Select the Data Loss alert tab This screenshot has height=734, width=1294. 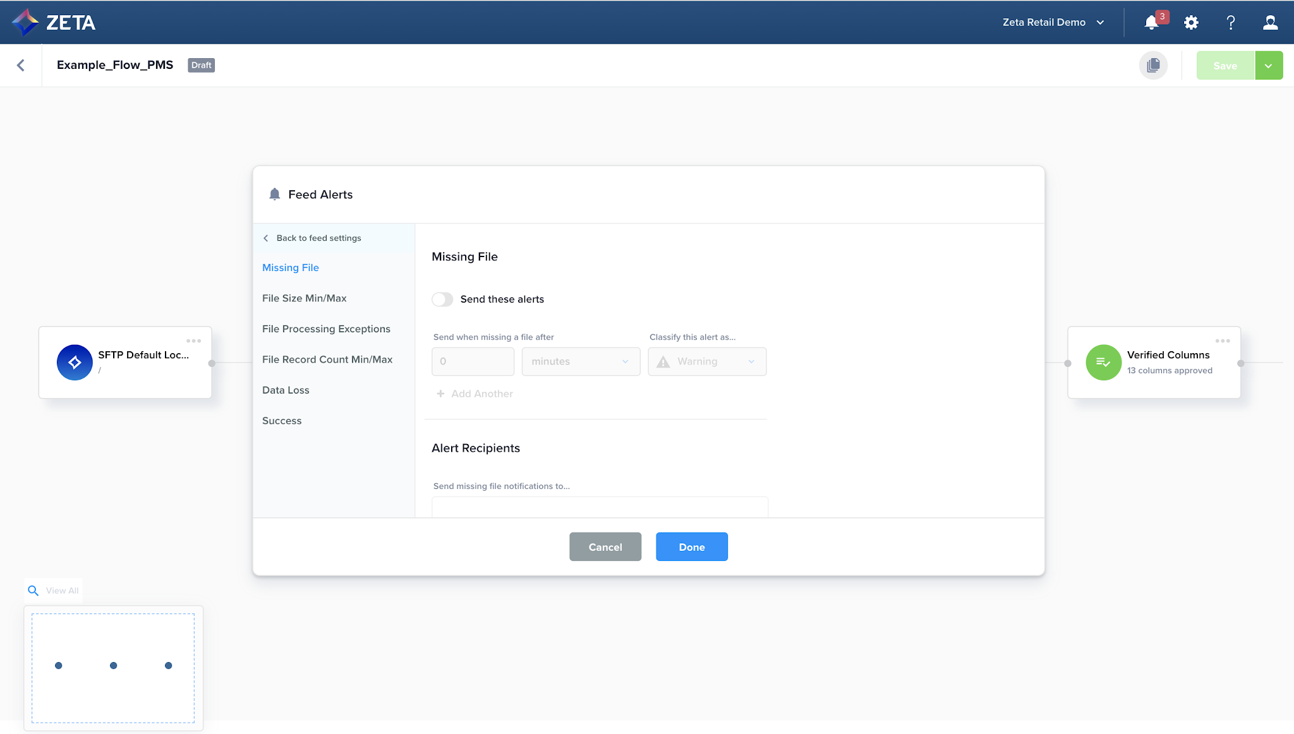click(x=286, y=390)
